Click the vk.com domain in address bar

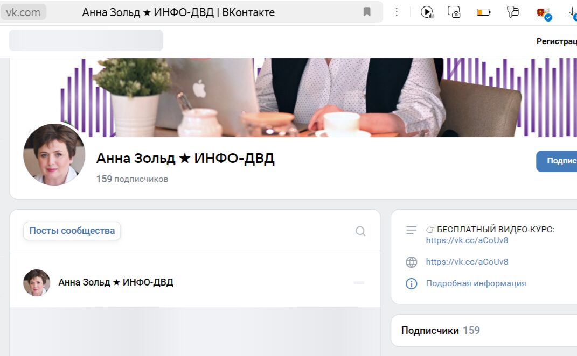23,12
